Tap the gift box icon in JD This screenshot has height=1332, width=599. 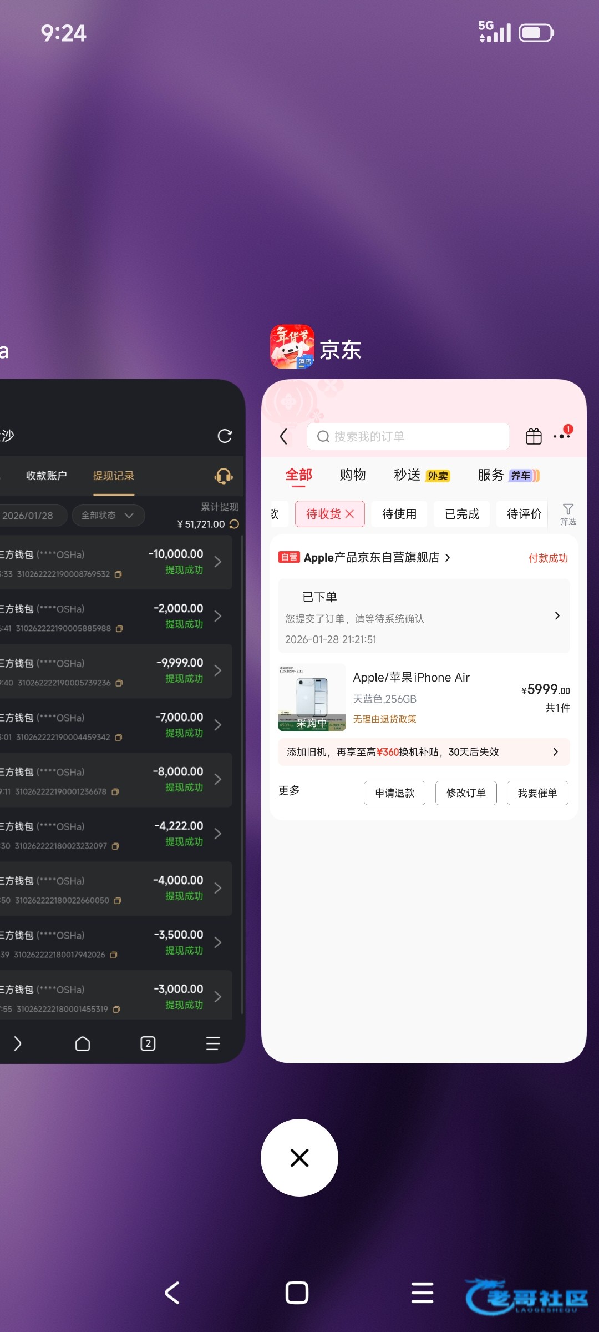[x=534, y=437]
